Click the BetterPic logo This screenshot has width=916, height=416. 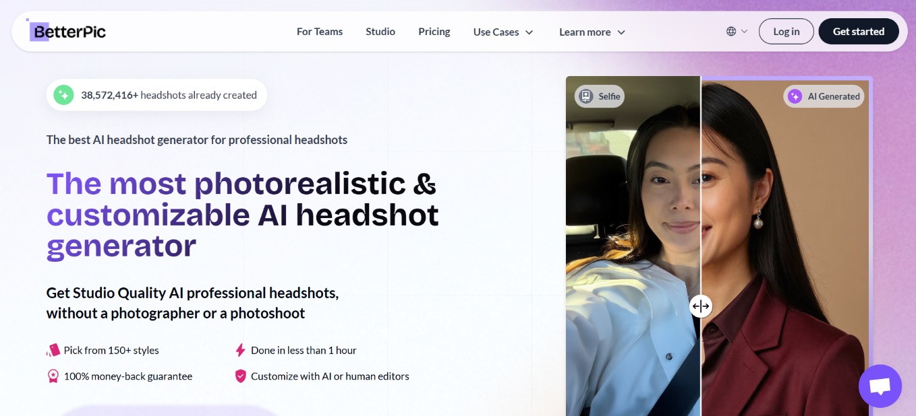[66, 31]
